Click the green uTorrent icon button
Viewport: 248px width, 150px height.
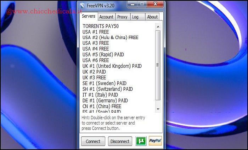141,141
